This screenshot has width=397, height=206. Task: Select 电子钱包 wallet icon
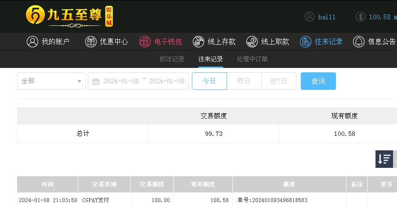(145, 42)
